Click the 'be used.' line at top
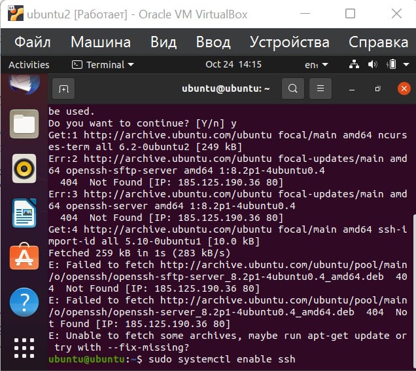Image resolution: width=416 pixels, height=371 pixels. (x=71, y=111)
